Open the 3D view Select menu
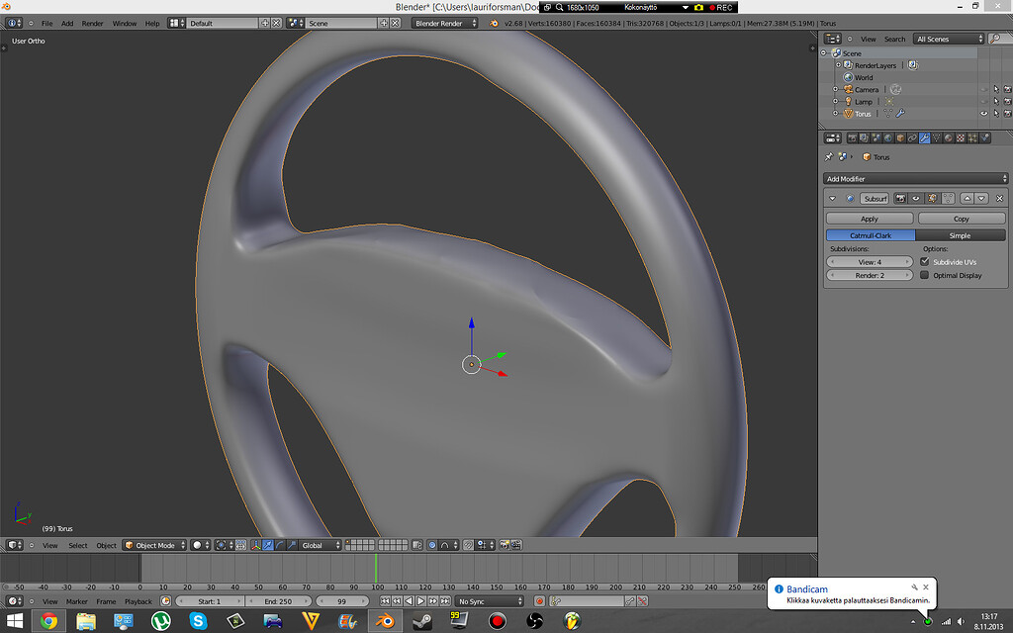 [77, 545]
